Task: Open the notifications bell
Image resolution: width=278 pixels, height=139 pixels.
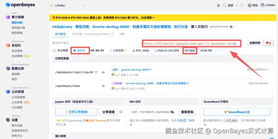Action: pos(219,5)
